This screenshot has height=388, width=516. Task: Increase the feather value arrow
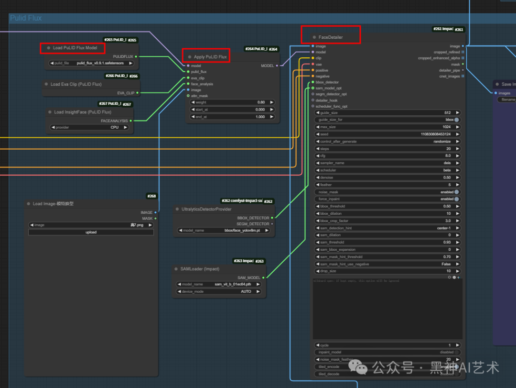tap(457, 185)
